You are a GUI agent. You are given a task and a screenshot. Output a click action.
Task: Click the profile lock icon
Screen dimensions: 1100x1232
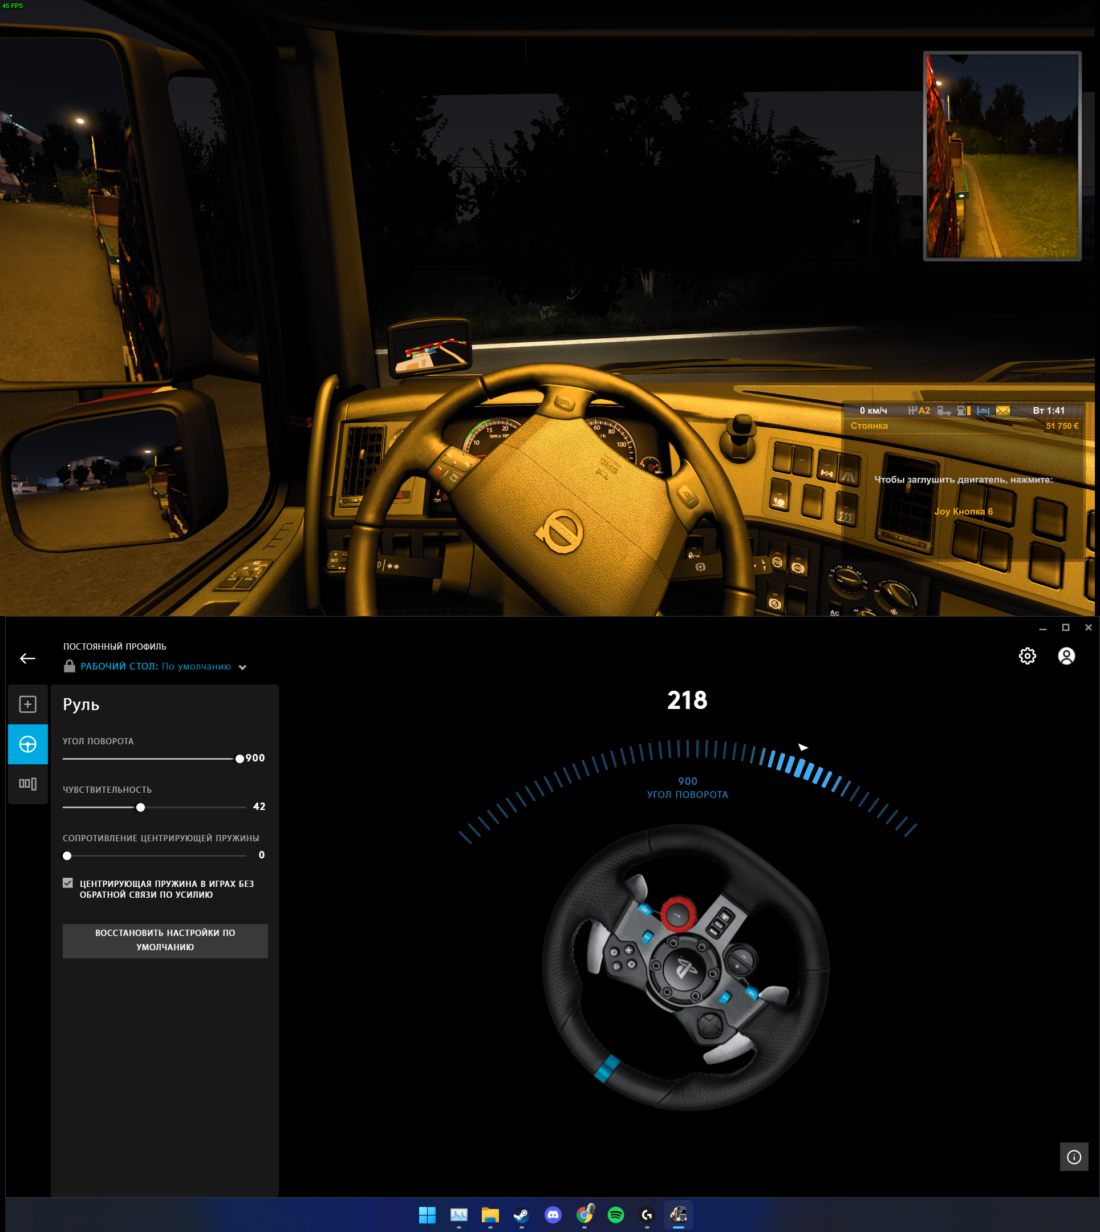tap(70, 666)
